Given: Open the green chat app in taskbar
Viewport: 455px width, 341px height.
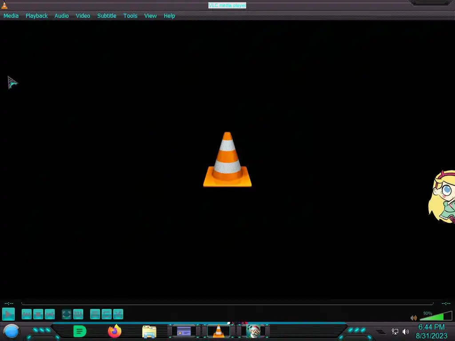Looking at the screenshot, I should point(80,331).
